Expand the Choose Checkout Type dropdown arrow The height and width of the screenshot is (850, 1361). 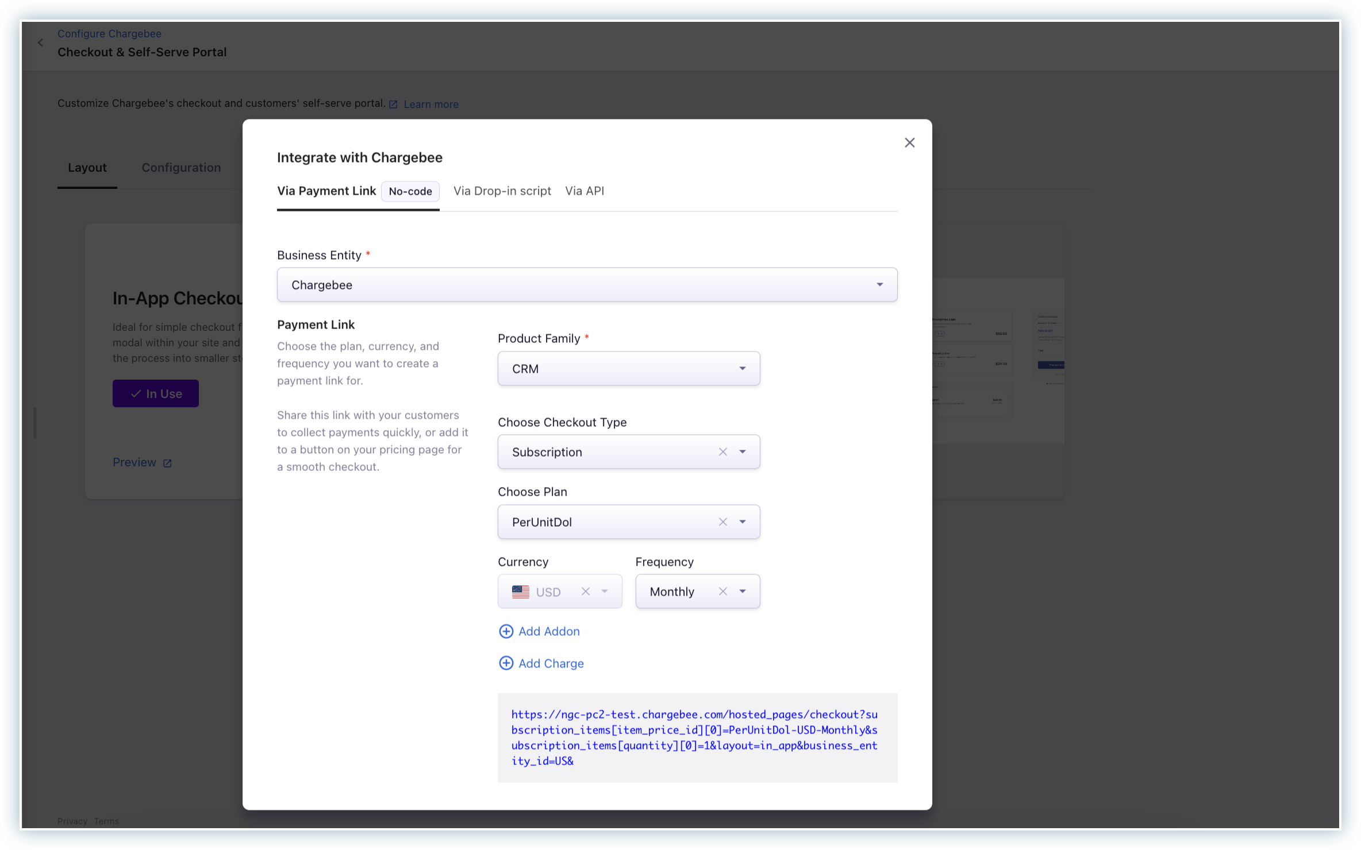pyautogui.click(x=742, y=452)
